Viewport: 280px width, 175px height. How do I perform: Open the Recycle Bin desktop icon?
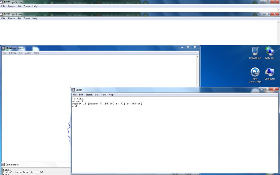pyautogui.click(x=255, y=53)
